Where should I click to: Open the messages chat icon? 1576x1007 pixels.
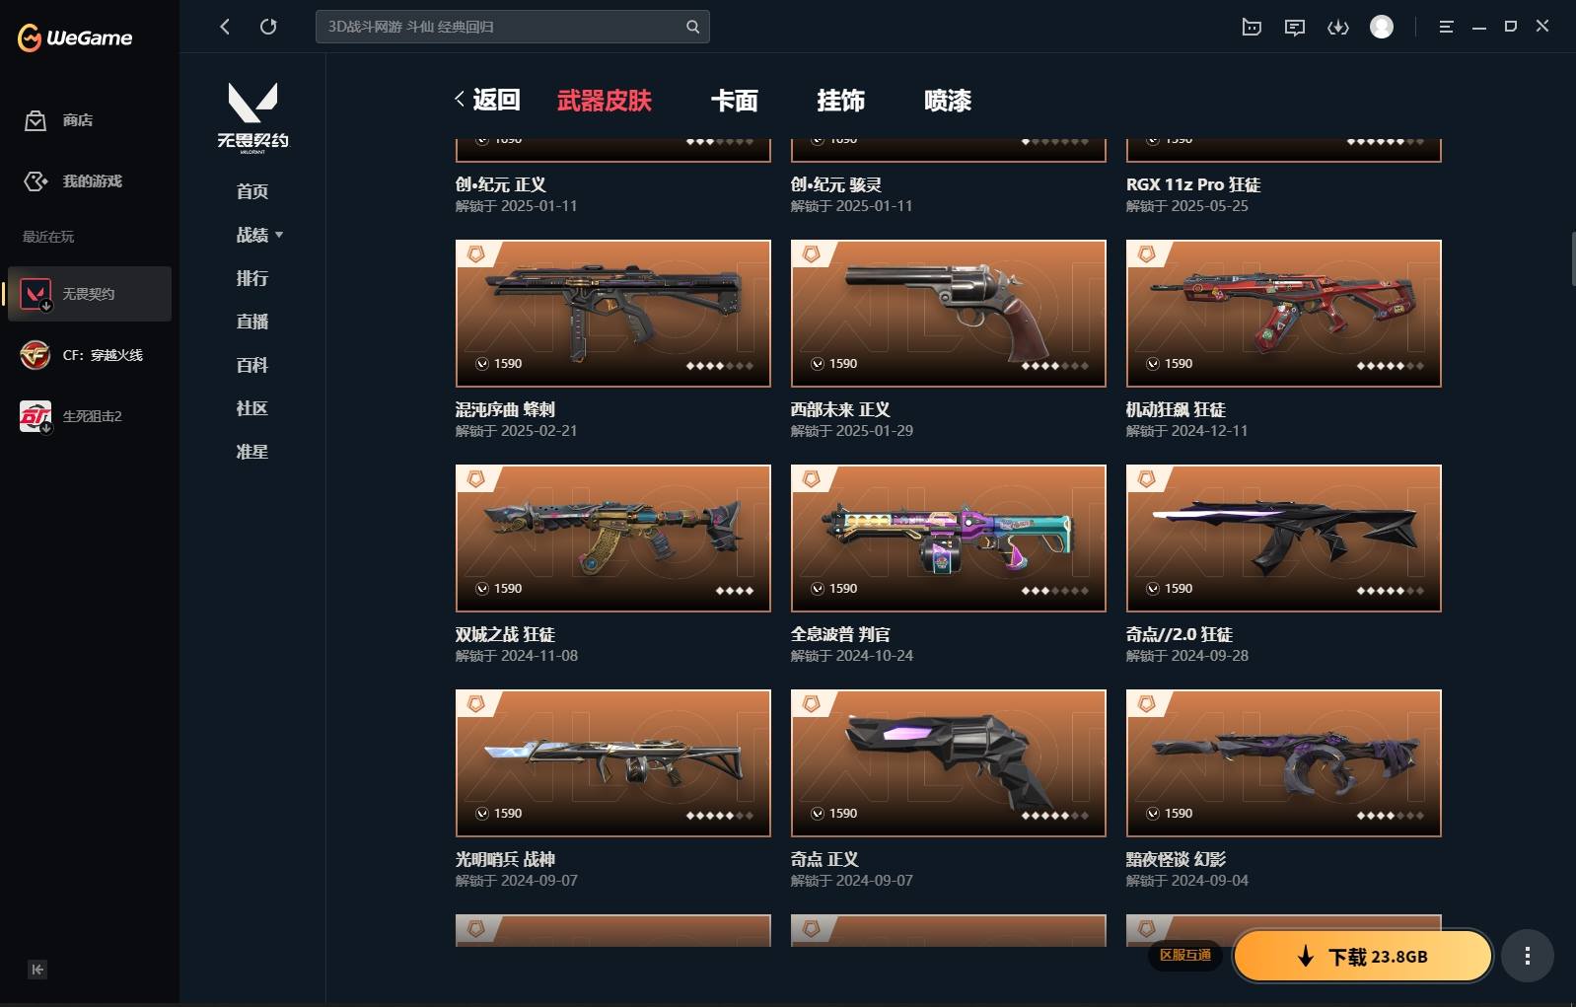tap(1295, 28)
